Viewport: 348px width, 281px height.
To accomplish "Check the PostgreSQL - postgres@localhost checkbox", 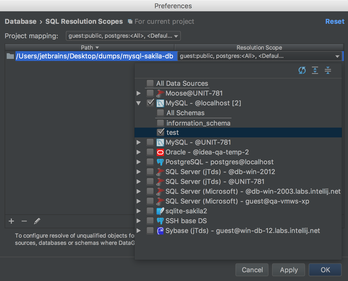I will pyautogui.click(x=150, y=162).
